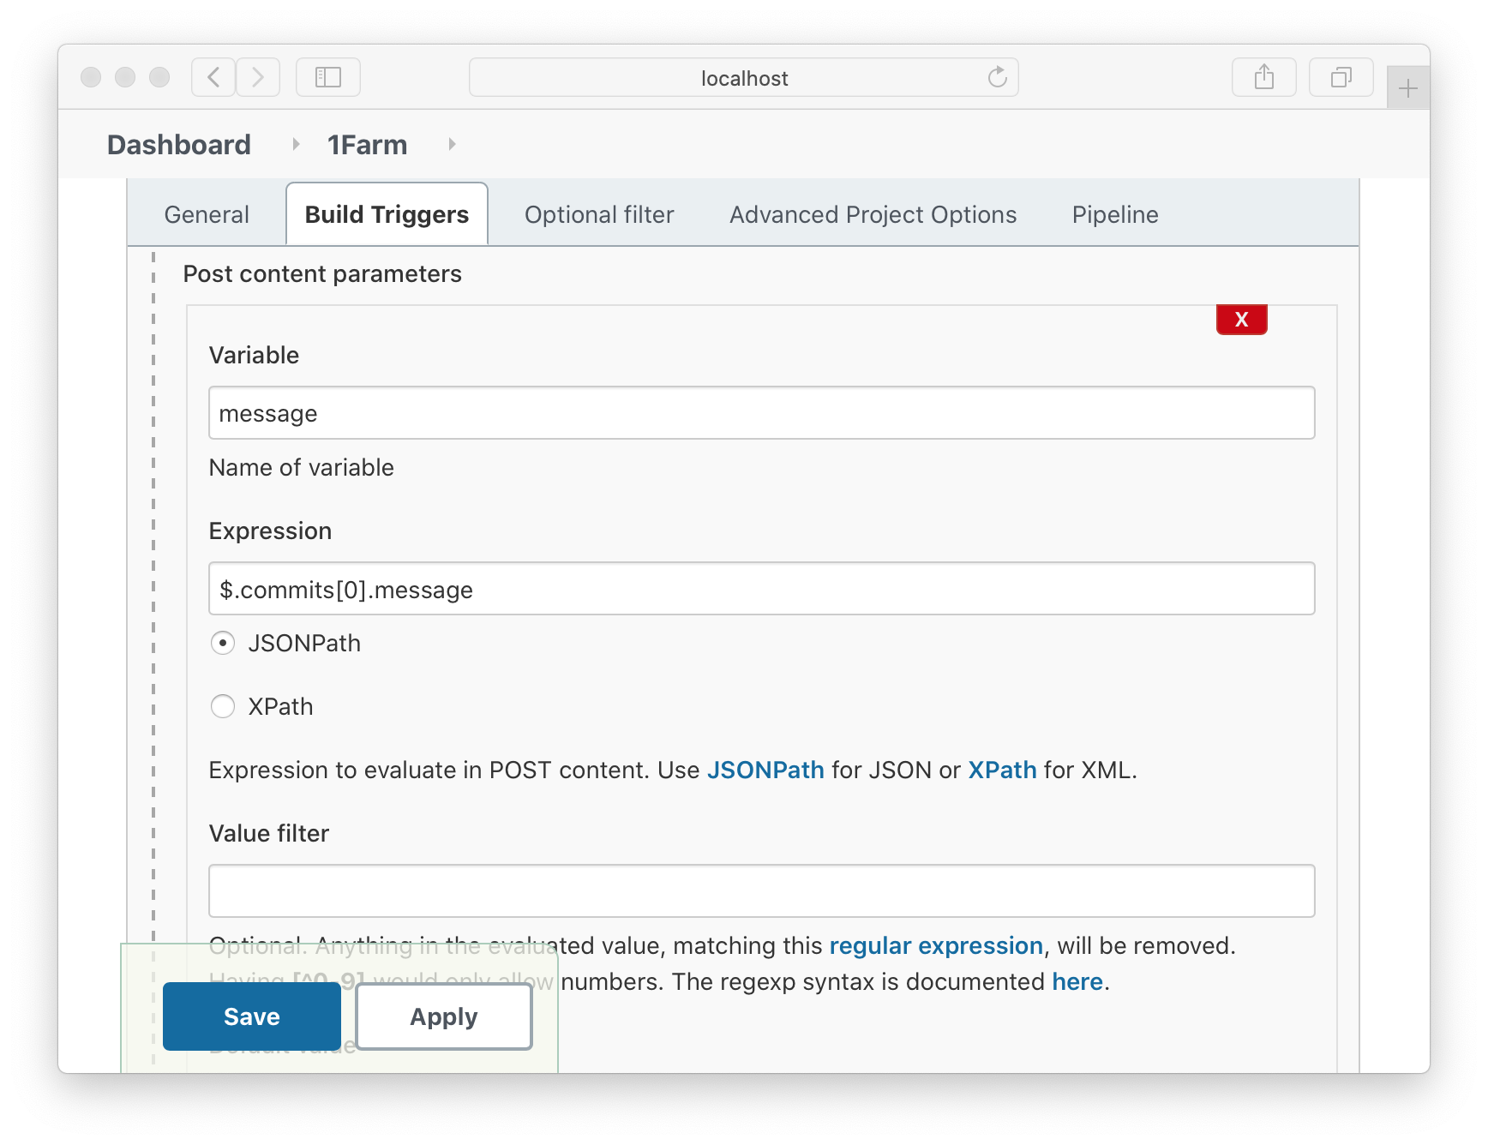Show all tabs overview icon
Viewport: 1488px width, 1145px height.
click(1341, 77)
